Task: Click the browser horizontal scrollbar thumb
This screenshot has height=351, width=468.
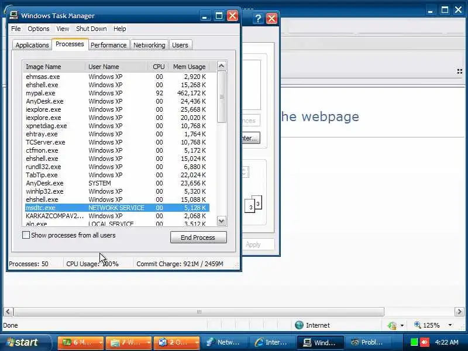Action: tap(199, 312)
